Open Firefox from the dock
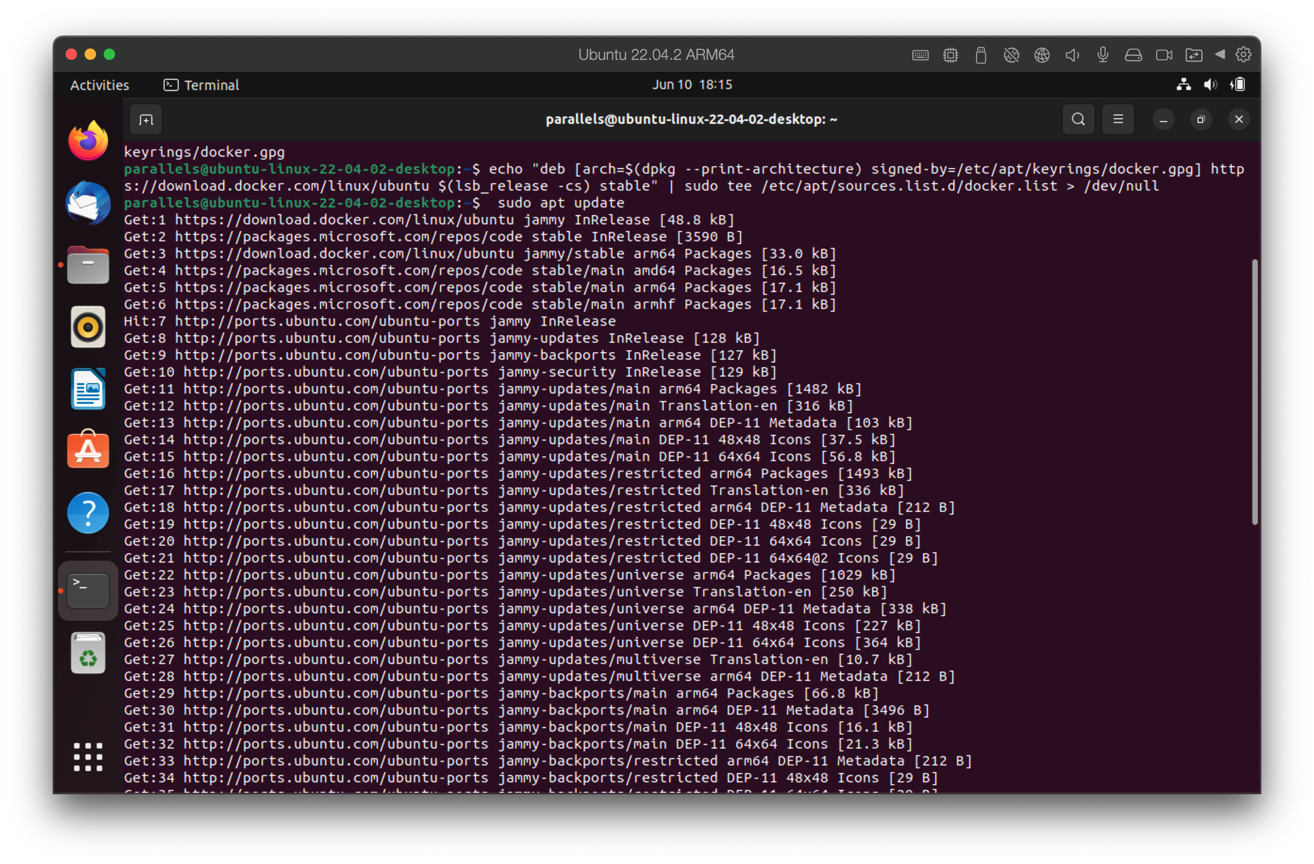Viewport: 1314px width, 864px height. point(88,141)
